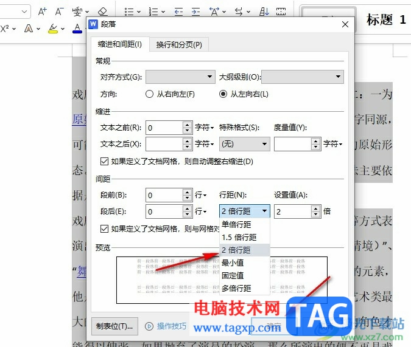
Task: Click the 设置值 input field
Action: pos(292,211)
